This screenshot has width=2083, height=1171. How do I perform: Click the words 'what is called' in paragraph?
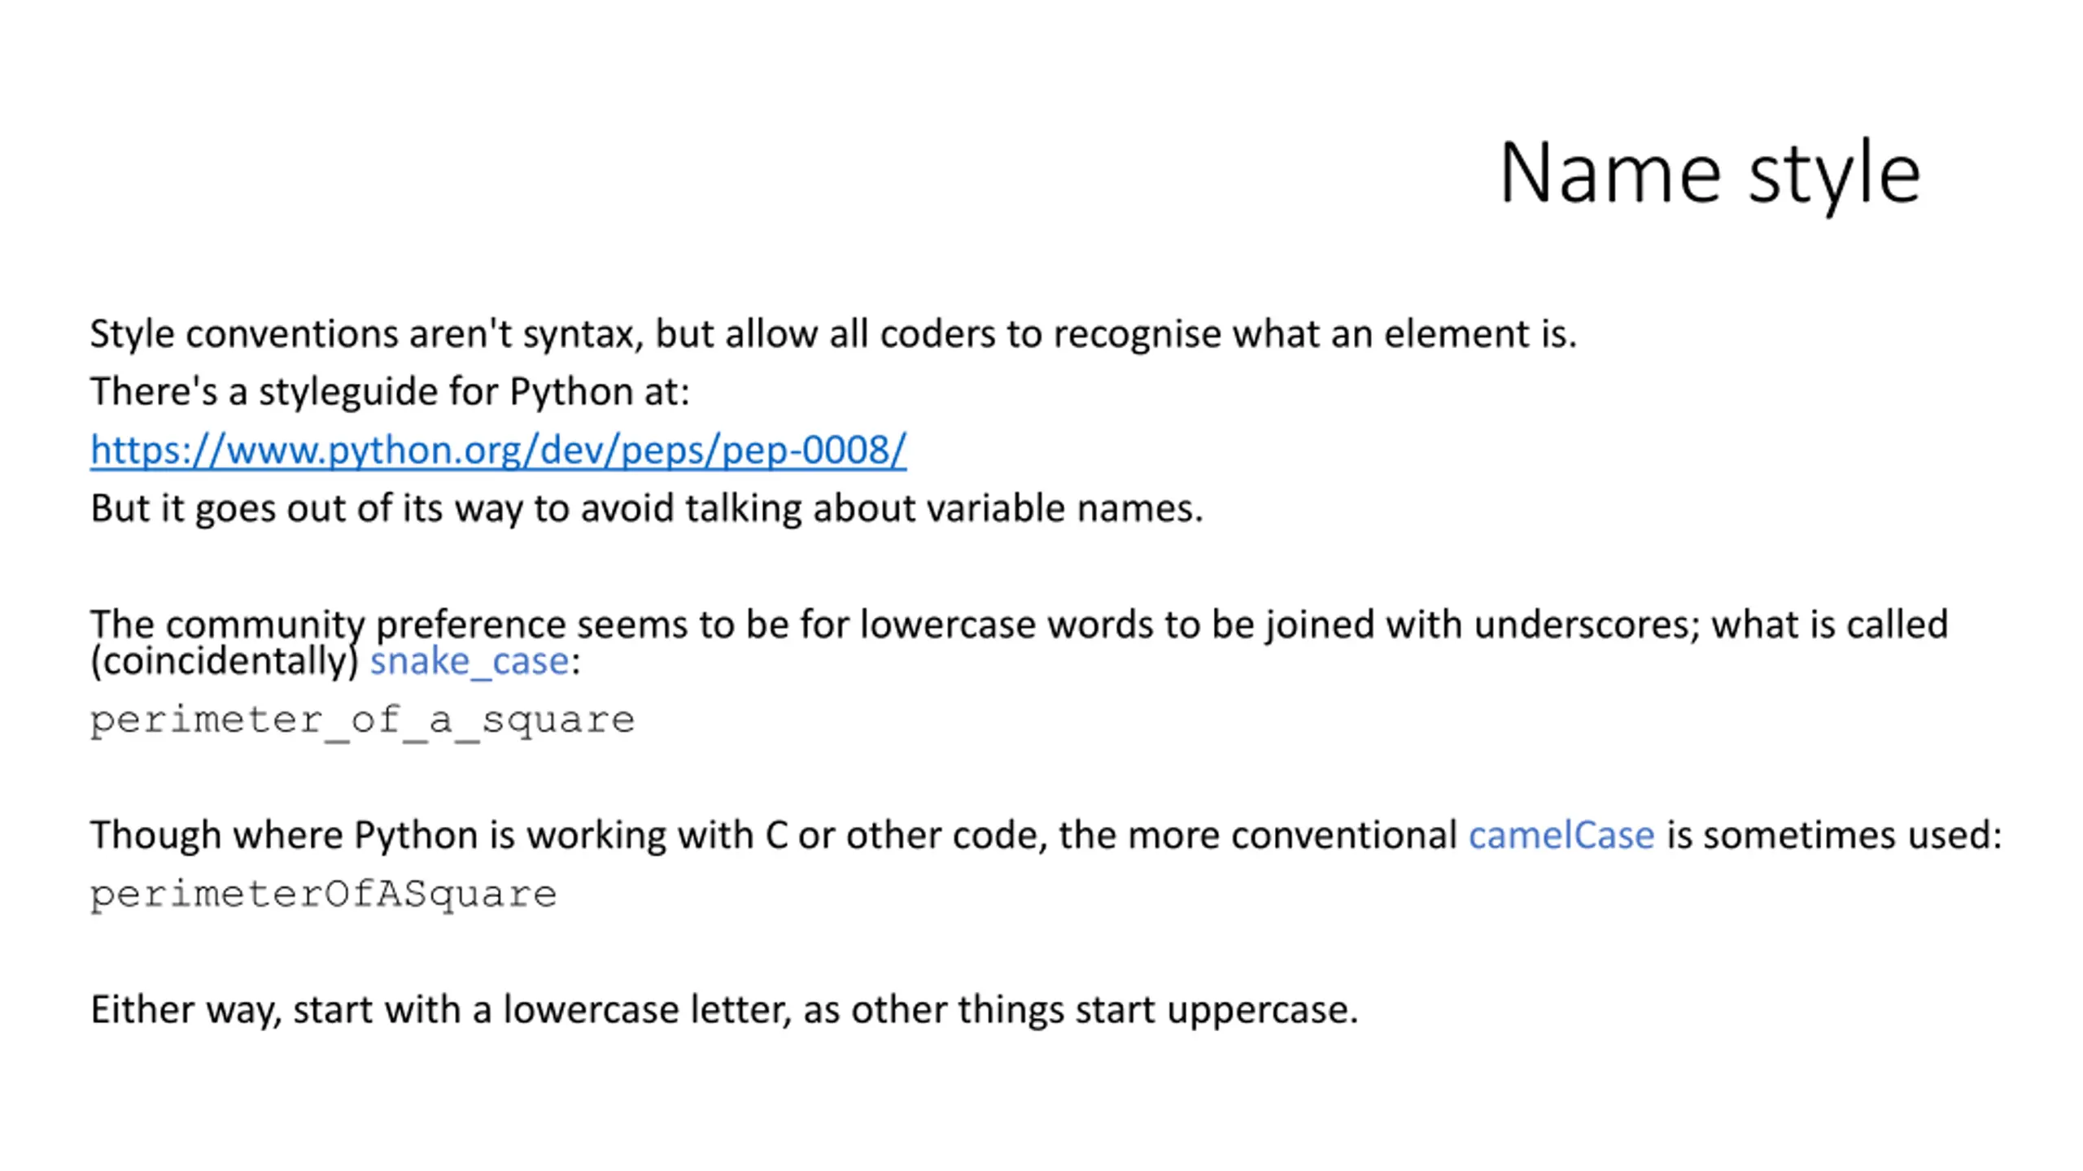[x=1830, y=625]
